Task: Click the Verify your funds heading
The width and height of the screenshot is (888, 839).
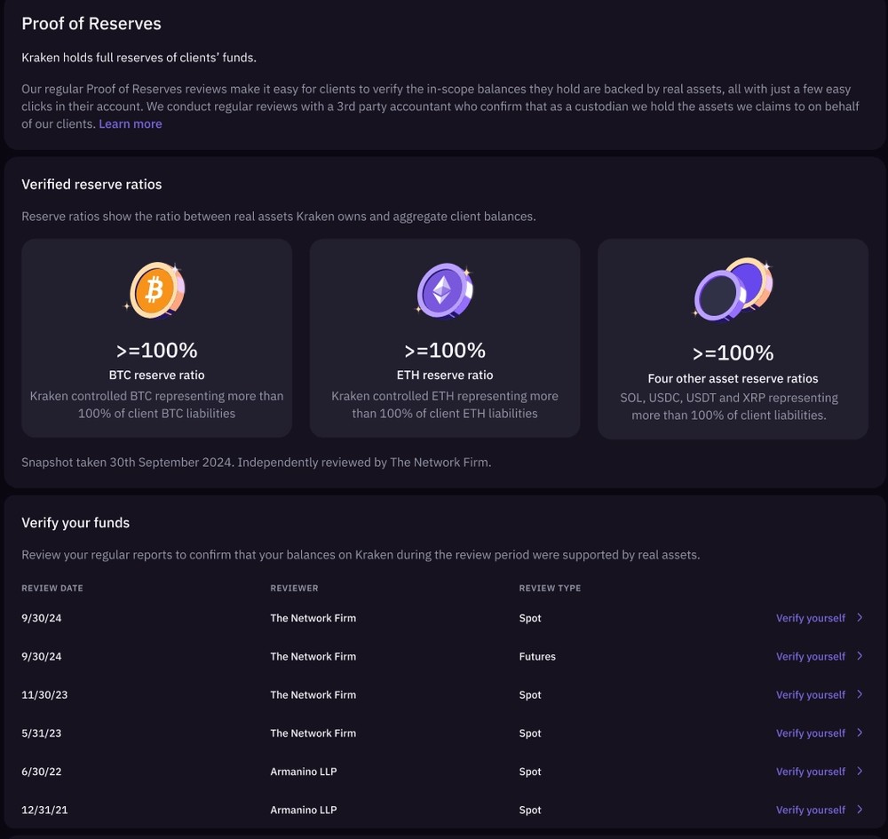Action: pos(75,523)
